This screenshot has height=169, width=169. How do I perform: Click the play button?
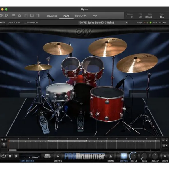(17, 156)
